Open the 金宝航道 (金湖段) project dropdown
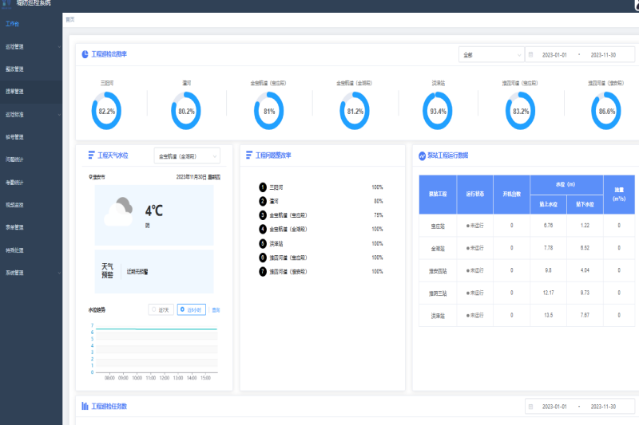This screenshot has width=639, height=425. click(x=187, y=155)
